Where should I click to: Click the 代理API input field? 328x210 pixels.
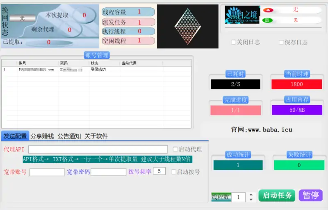pyautogui.click(x=98, y=149)
